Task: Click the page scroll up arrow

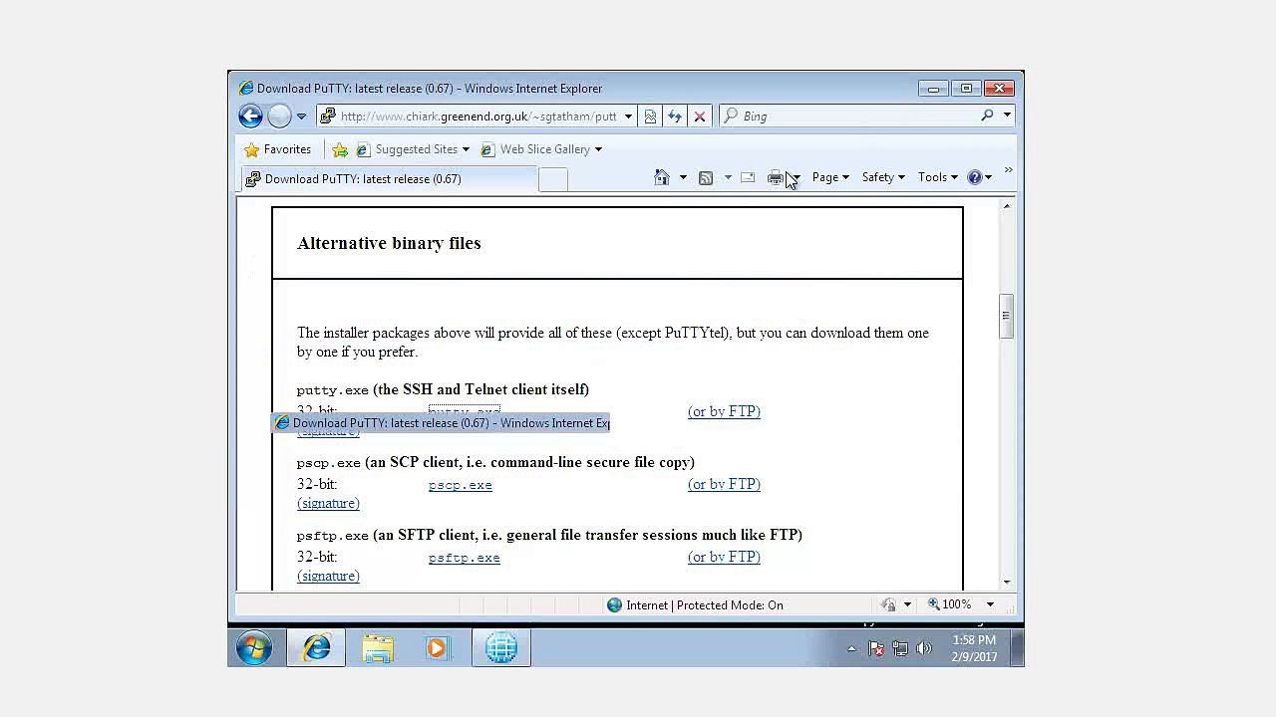Action: 1007,206
